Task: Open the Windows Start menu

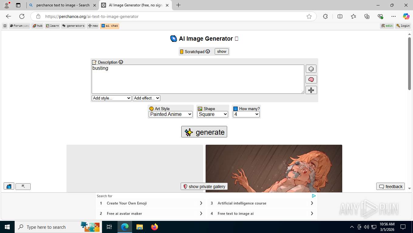Action: point(7,227)
